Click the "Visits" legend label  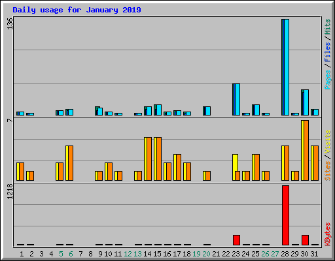click(327, 142)
